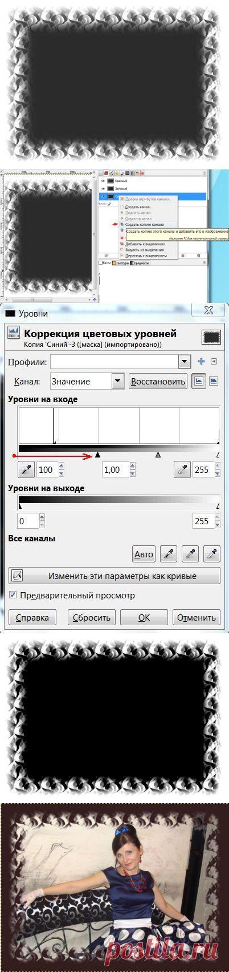Select the logarithmic histogram icon
The image size is (229, 972).
214,380
